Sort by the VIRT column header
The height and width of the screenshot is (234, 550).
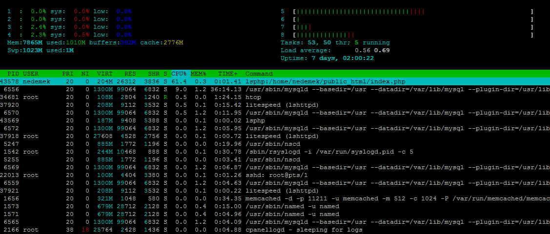pos(105,74)
